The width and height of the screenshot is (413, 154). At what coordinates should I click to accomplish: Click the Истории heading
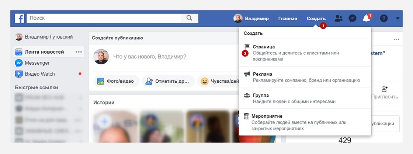(x=104, y=103)
